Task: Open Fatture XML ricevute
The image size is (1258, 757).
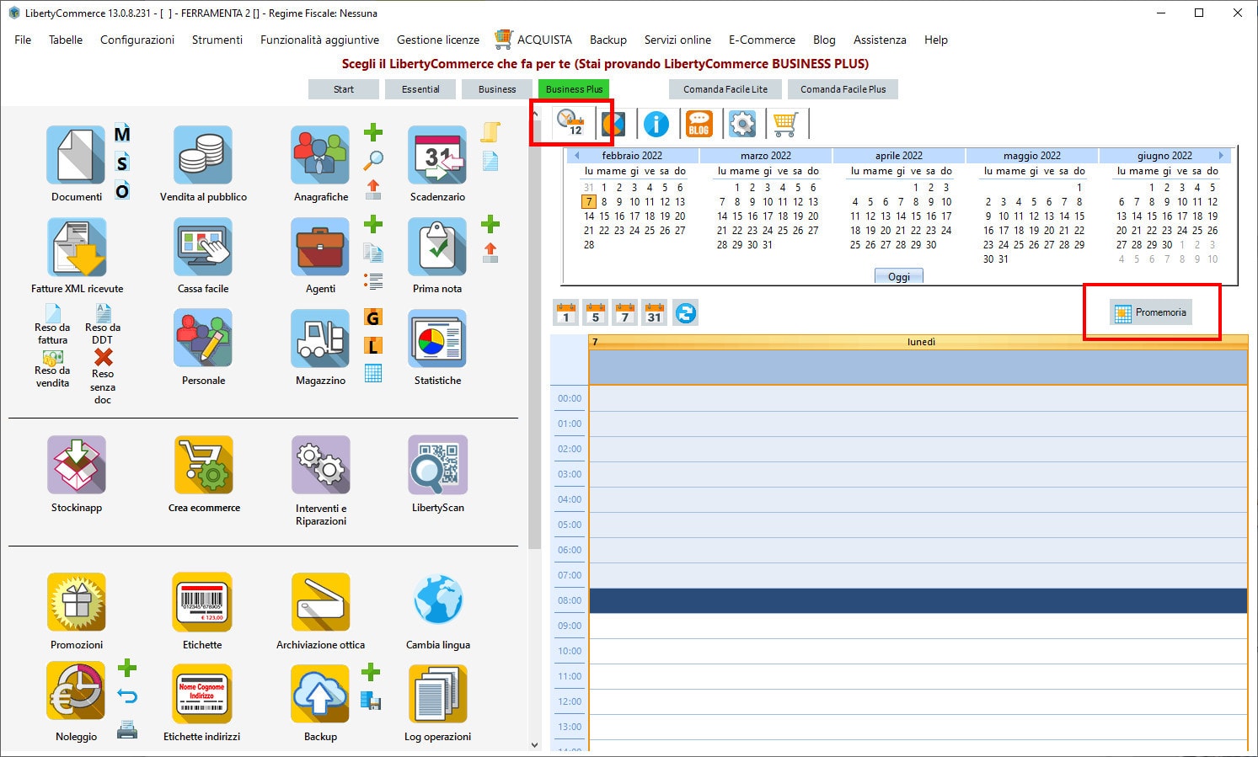Action: tap(76, 248)
